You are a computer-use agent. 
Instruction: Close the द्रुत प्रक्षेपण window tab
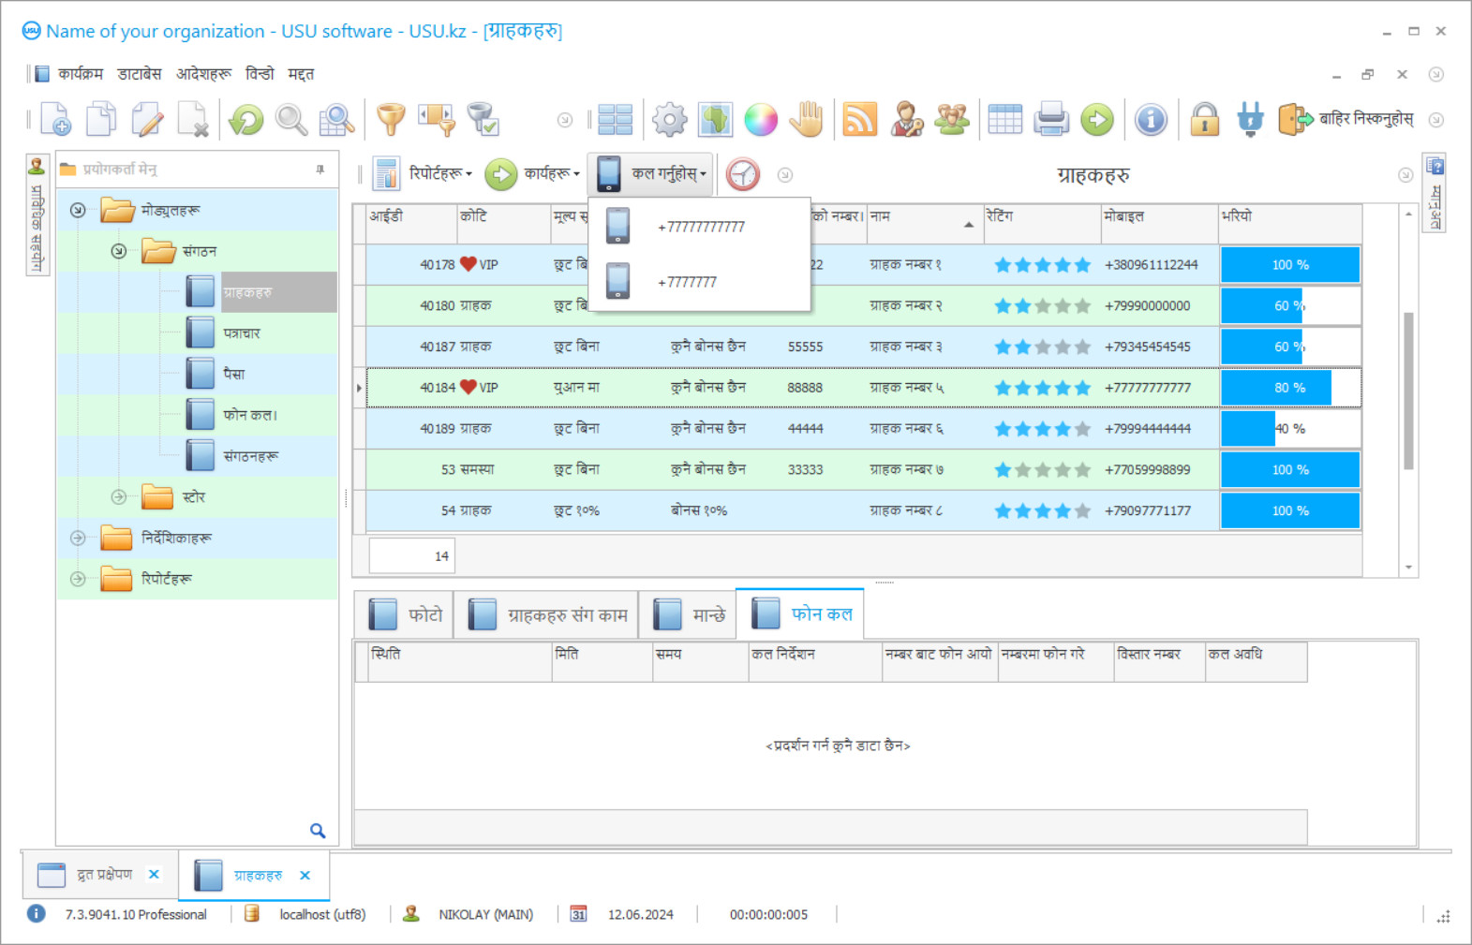[x=154, y=874]
